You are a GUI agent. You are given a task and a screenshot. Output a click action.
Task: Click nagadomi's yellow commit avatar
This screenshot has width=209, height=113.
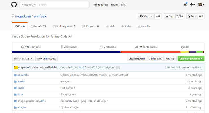tap(16, 68)
